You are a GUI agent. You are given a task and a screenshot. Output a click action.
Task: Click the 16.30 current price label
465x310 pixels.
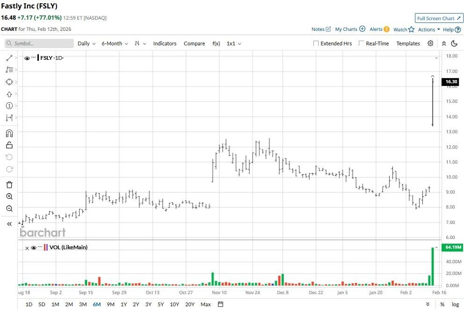coord(450,81)
